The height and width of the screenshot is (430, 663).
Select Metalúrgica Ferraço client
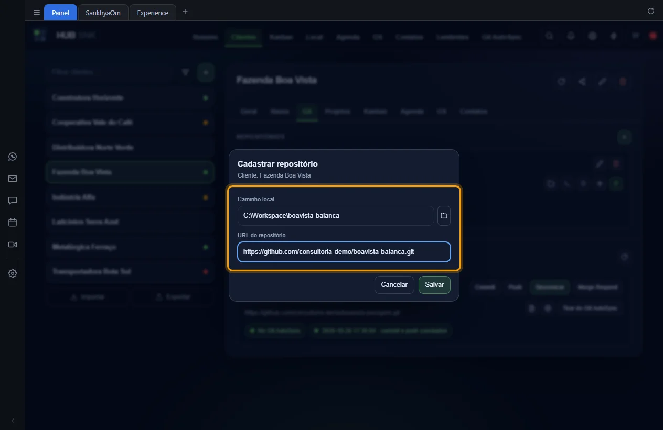tap(130, 247)
